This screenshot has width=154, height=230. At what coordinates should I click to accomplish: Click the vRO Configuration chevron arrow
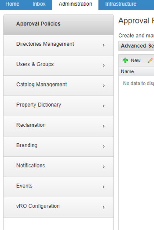pyautogui.click(x=104, y=207)
